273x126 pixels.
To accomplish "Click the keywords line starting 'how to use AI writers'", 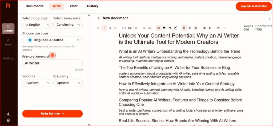I will coord(180,92).
